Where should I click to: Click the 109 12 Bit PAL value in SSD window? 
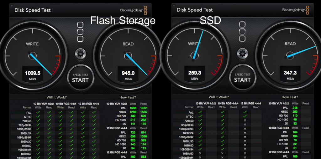[295, 157]
